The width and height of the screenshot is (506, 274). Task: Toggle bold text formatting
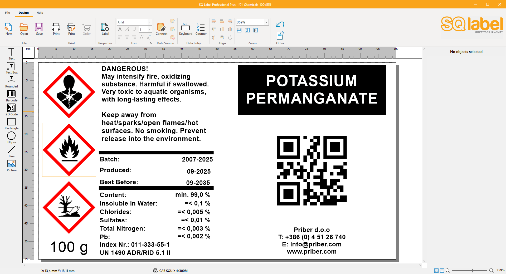[x=120, y=29]
